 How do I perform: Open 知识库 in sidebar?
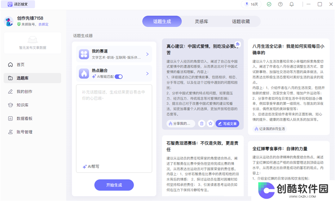pyautogui.click(x=33, y=105)
